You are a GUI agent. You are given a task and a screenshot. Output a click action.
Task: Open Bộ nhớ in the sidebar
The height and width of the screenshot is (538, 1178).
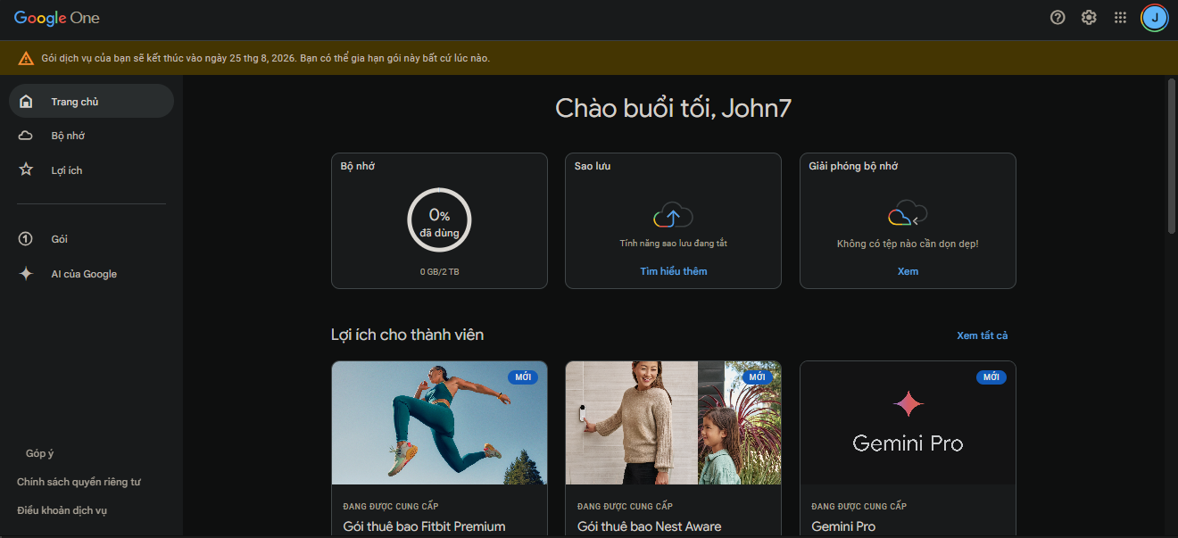tap(68, 136)
